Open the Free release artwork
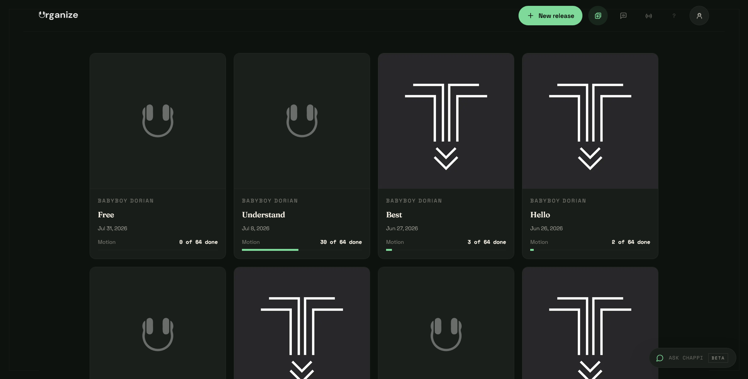748x379 pixels. [158, 121]
